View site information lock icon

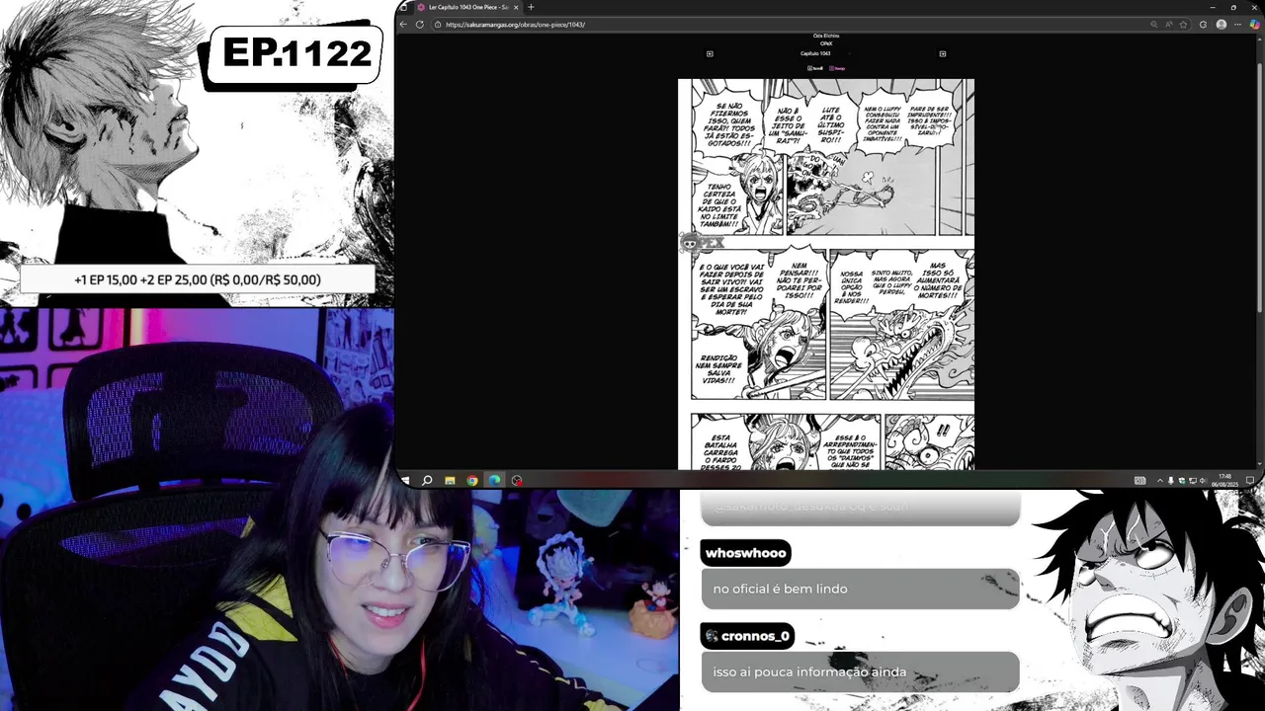point(438,24)
